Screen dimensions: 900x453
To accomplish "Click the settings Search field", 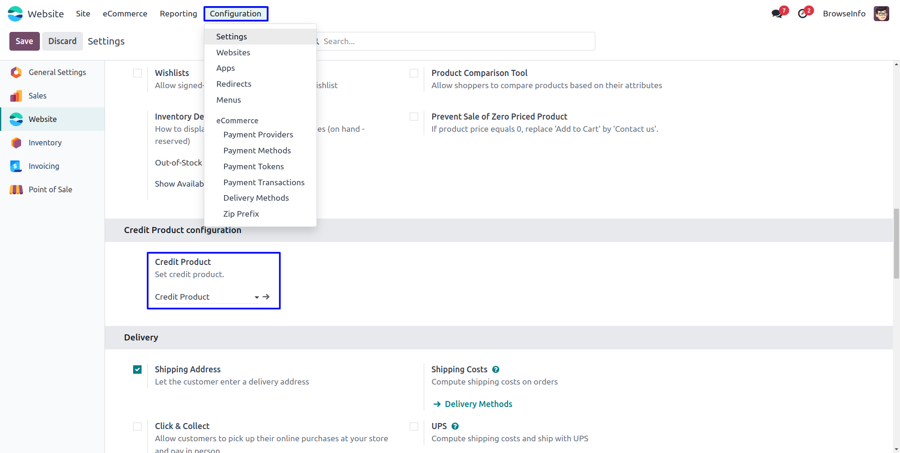I will pos(455,41).
